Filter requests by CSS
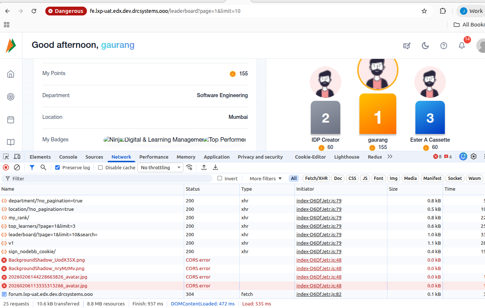The width and height of the screenshot is (485, 308). pyautogui.click(x=352, y=178)
